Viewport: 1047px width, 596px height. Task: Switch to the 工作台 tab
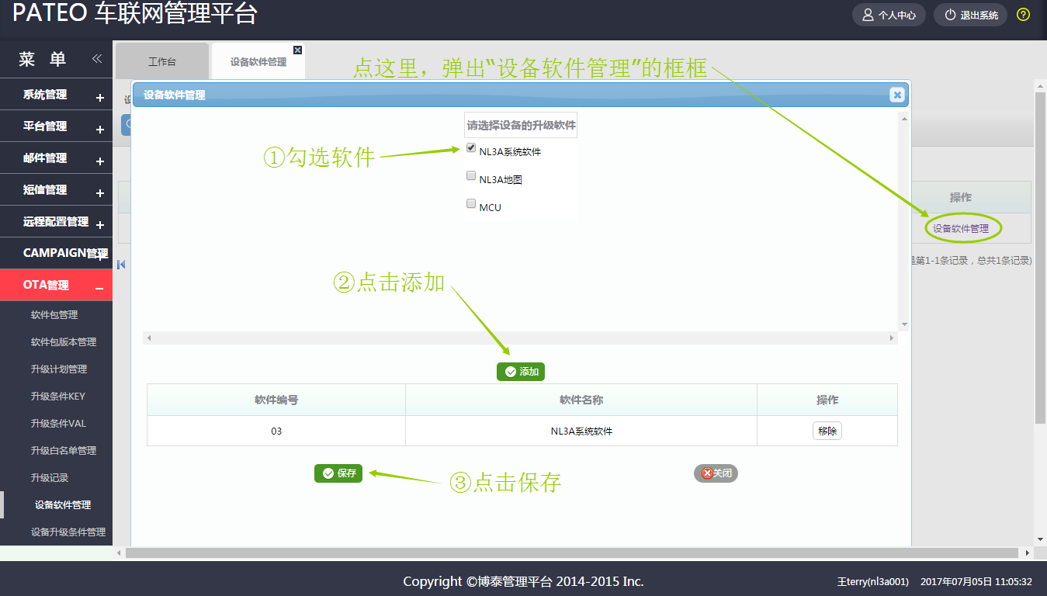click(162, 61)
